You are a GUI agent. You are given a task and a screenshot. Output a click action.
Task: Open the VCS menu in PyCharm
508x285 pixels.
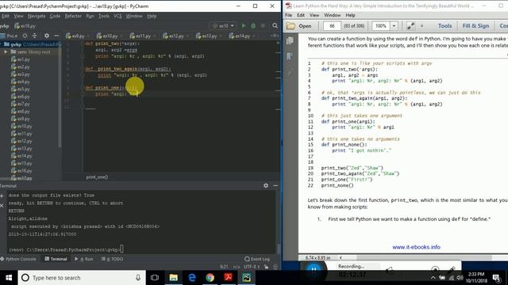coord(117,16)
